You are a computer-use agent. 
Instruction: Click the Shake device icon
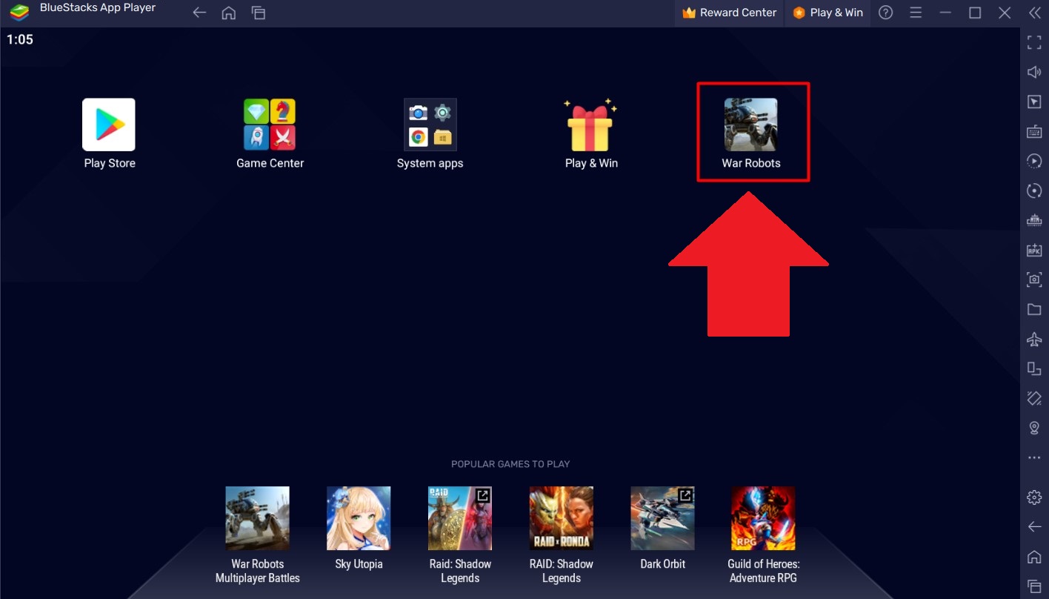click(x=1033, y=398)
